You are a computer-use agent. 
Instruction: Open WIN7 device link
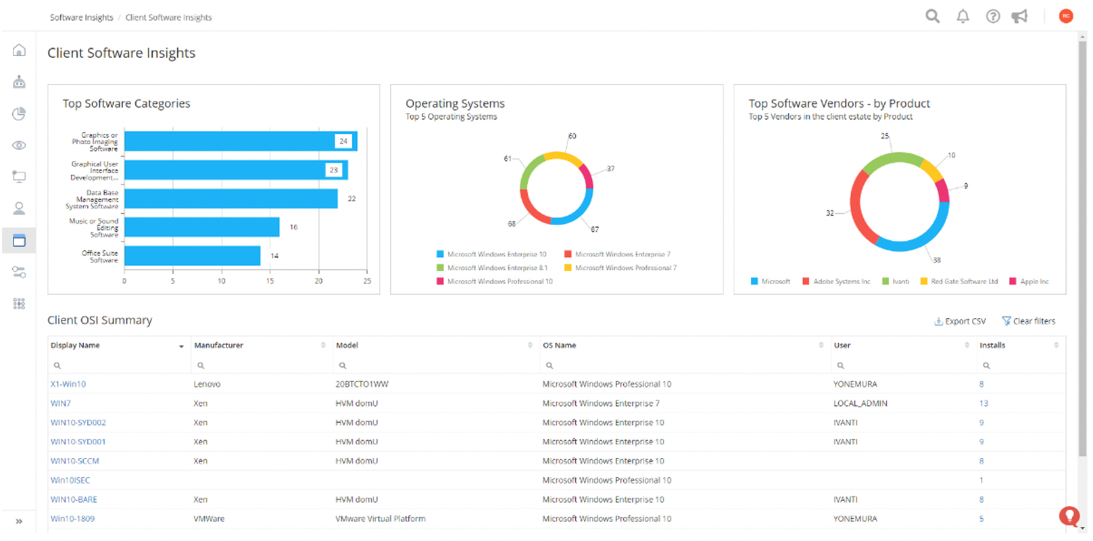[x=60, y=403]
